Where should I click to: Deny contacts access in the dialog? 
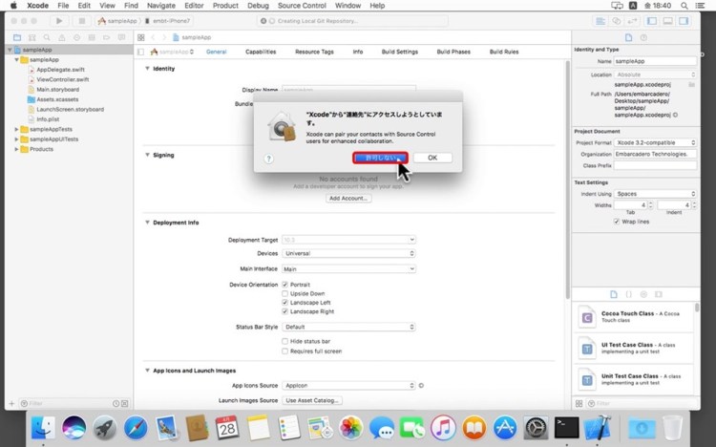tap(380, 158)
